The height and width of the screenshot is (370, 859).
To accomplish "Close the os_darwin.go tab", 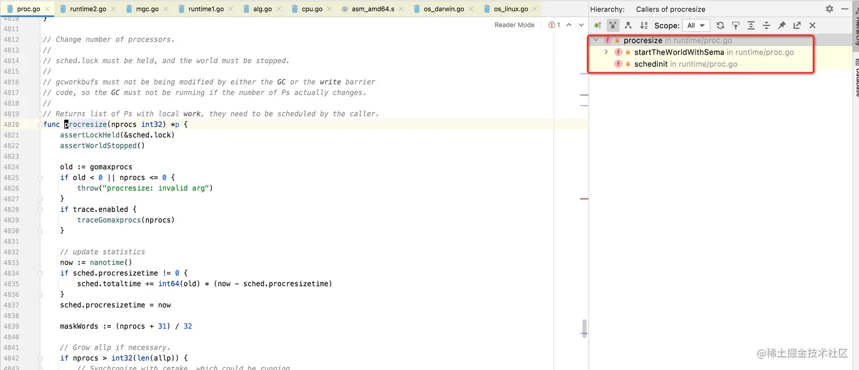I will pyautogui.click(x=470, y=9).
